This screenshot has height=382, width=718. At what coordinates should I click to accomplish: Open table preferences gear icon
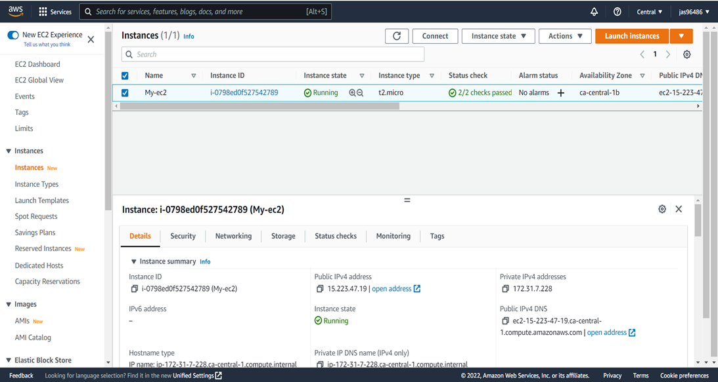[686, 54]
